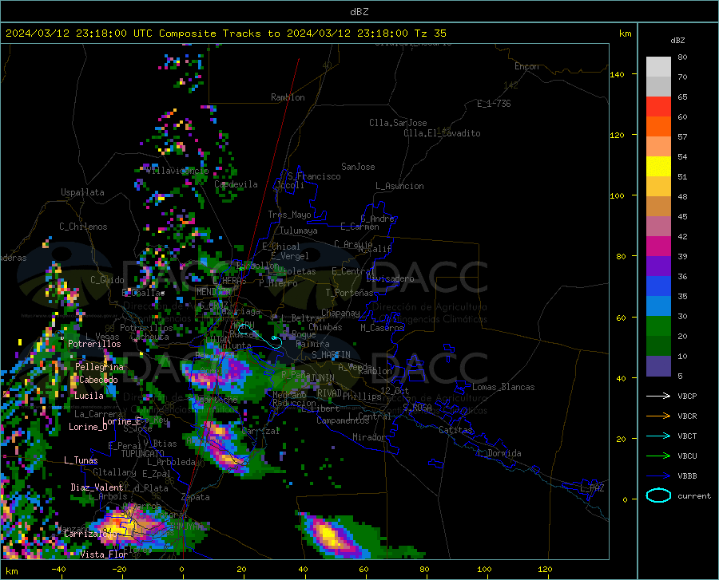This screenshot has height=580, width=719.
Task: Click the Lucila map label
Action: coord(89,396)
